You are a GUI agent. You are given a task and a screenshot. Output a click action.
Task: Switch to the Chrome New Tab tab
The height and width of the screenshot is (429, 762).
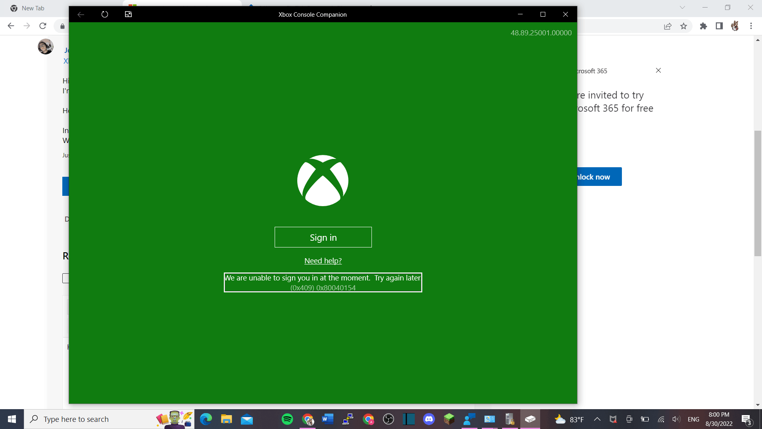(x=33, y=8)
